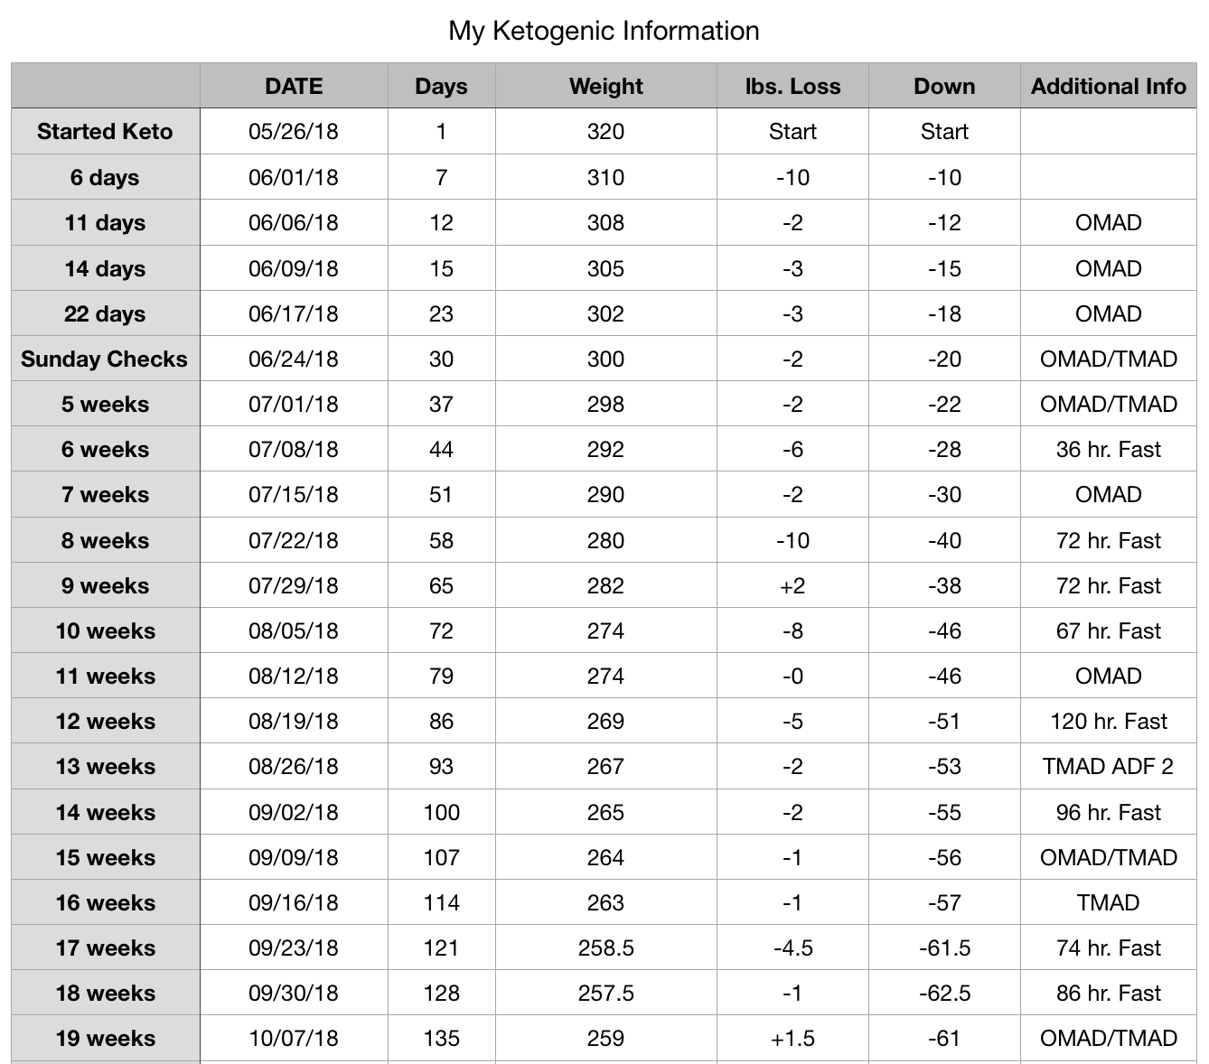Select the Weight column header
This screenshot has height=1064, width=1209.
point(605,87)
